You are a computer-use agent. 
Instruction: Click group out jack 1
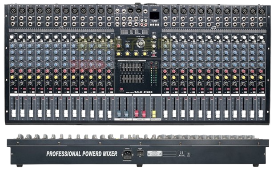(x=117, y=11)
